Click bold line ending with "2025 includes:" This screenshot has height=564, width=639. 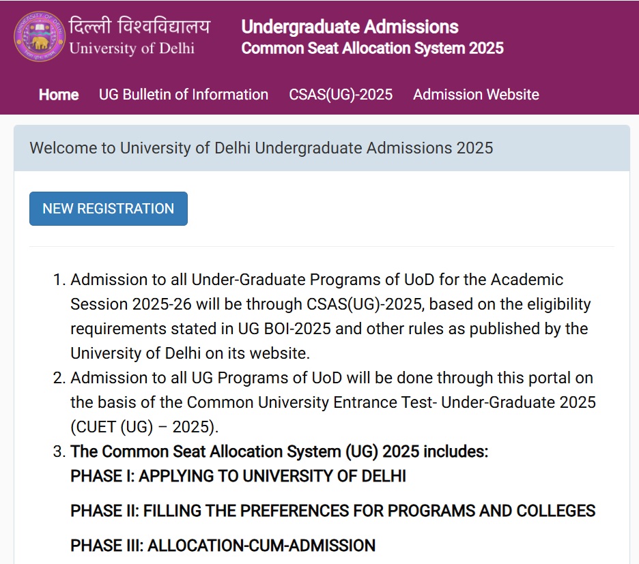point(279,452)
